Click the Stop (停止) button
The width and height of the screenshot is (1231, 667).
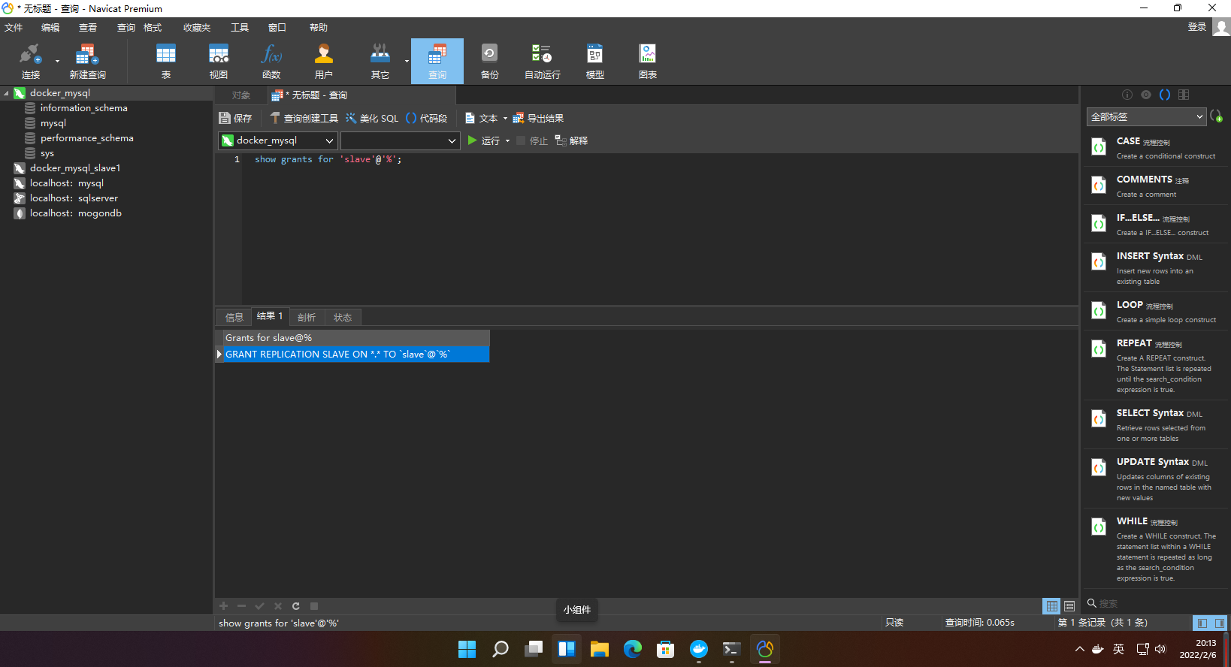coord(532,140)
